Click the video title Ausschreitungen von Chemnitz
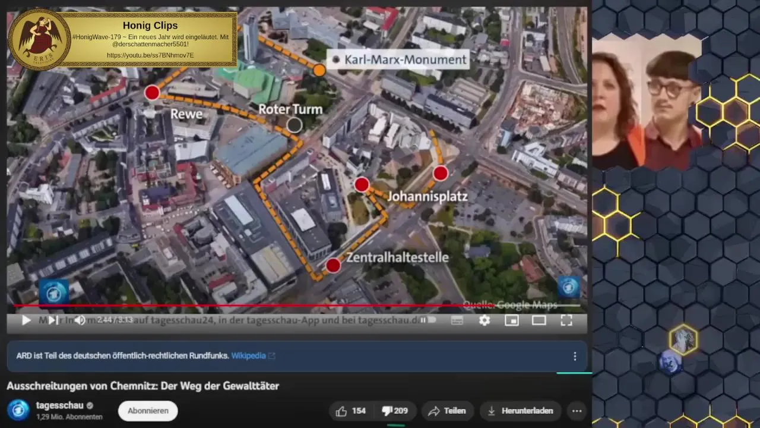Image resolution: width=760 pixels, height=428 pixels. pos(142,386)
